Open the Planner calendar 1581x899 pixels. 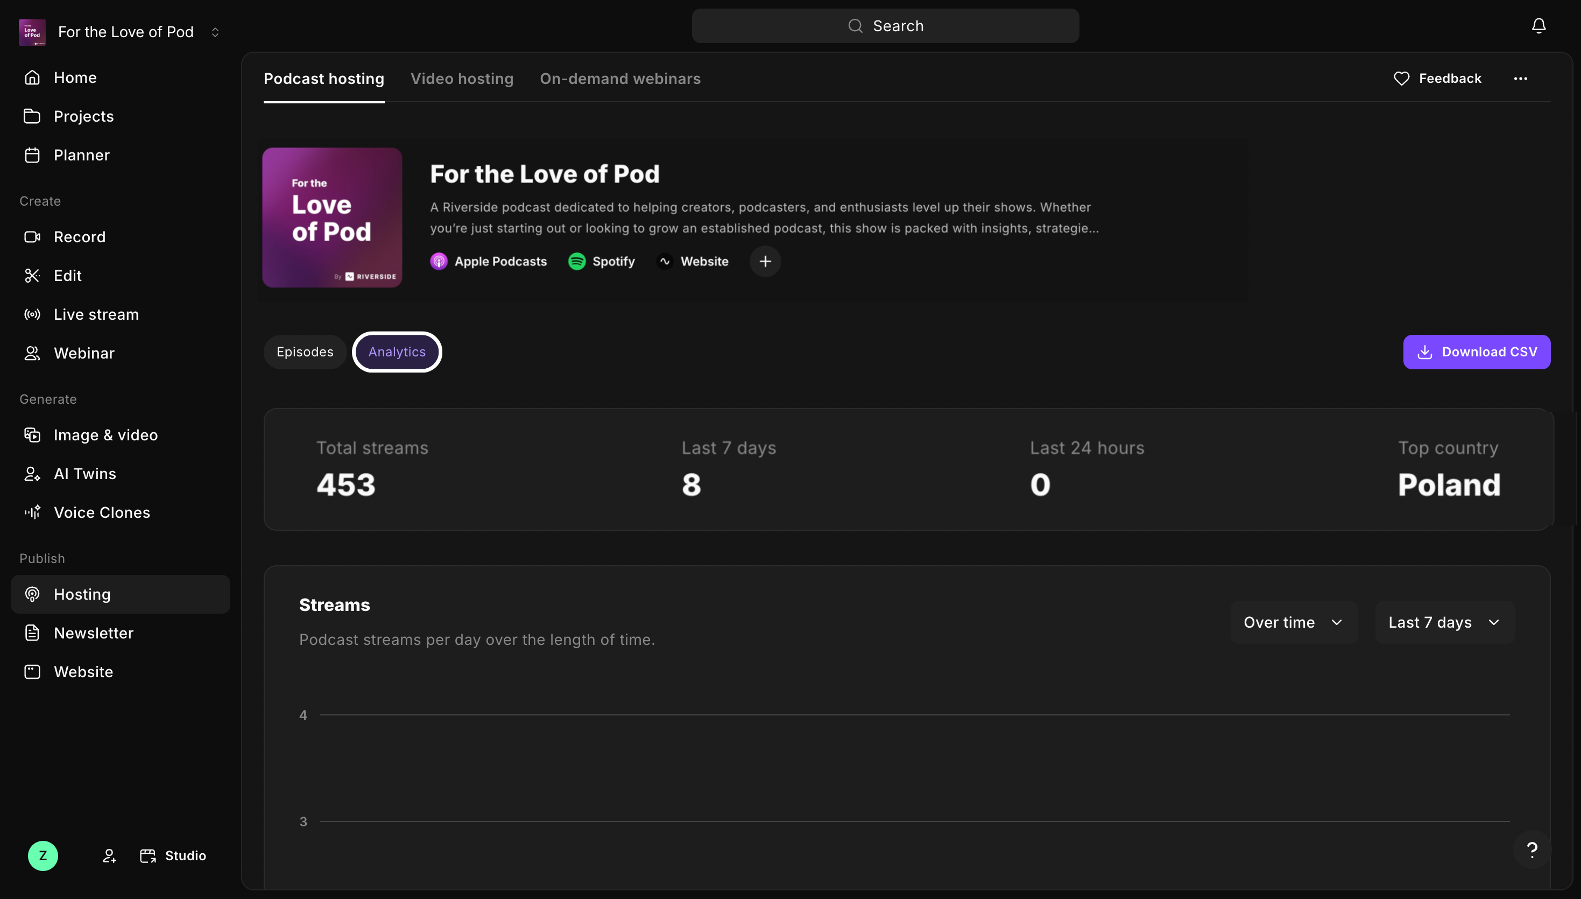coord(121,155)
